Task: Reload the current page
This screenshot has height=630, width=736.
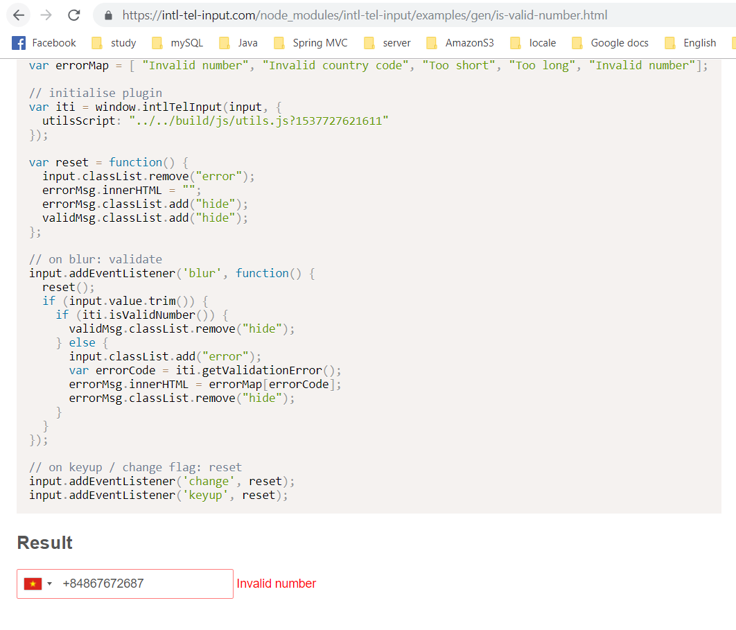Action: pos(73,15)
